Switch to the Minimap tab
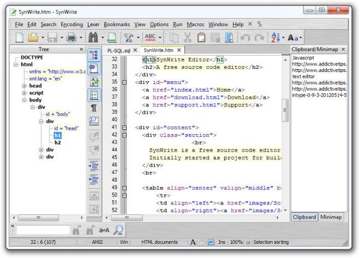Image resolution: width=360 pixels, height=258 pixels. (331, 217)
